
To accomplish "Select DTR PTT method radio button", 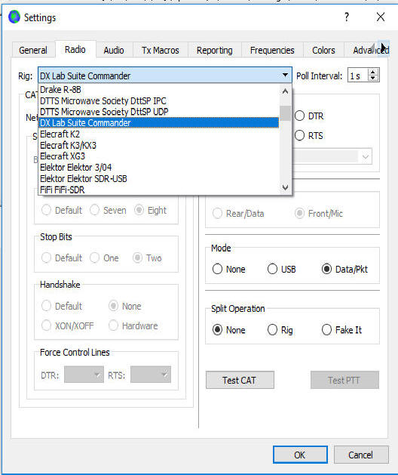I will click(309, 116).
